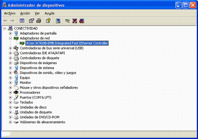Toggle the console tree pane icon
This screenshot has width=198, height=139.
coord(22,21)
